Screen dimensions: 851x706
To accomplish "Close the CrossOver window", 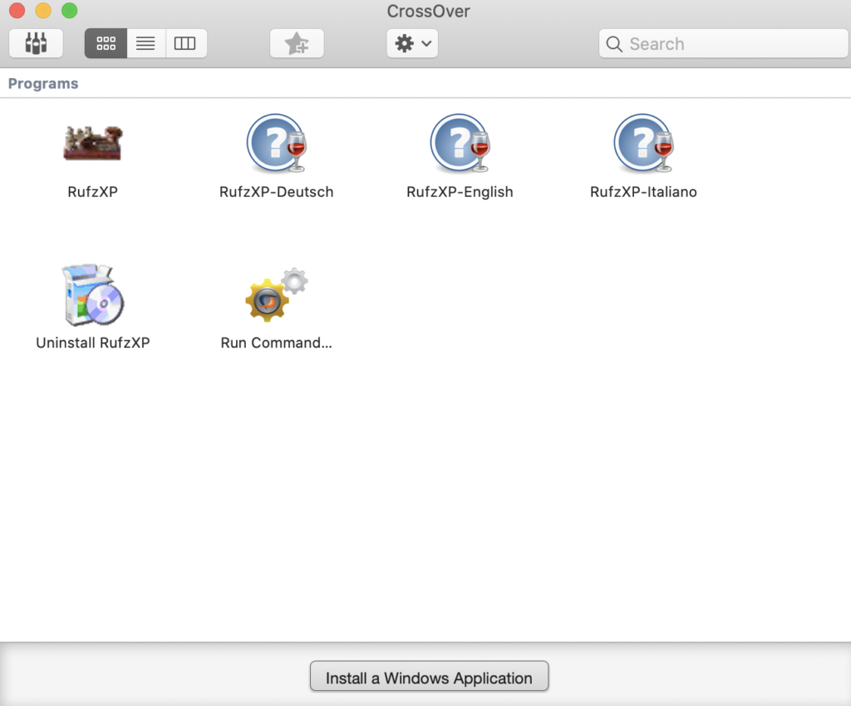I will [17, 11].
